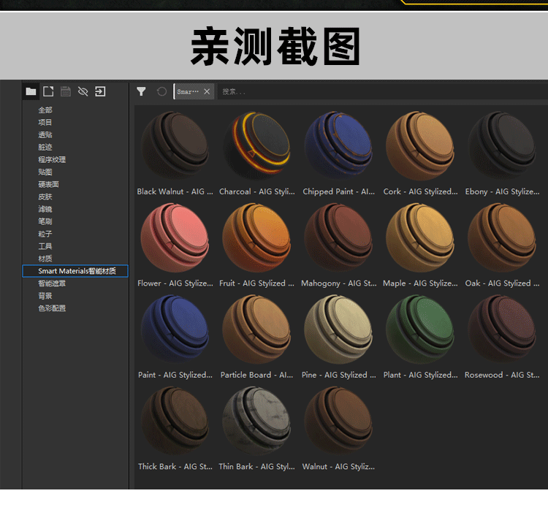
Task: Choose the pink Flower material
Action: [x=175, y=238]
